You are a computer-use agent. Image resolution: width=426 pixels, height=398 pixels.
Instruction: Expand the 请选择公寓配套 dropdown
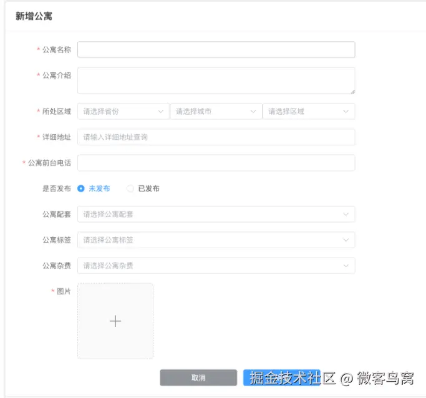click(216, 214)
